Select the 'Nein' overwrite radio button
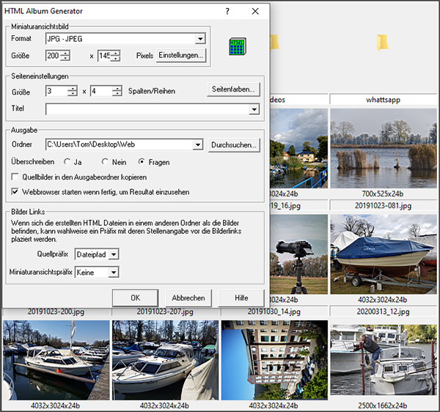 (106, 161)
